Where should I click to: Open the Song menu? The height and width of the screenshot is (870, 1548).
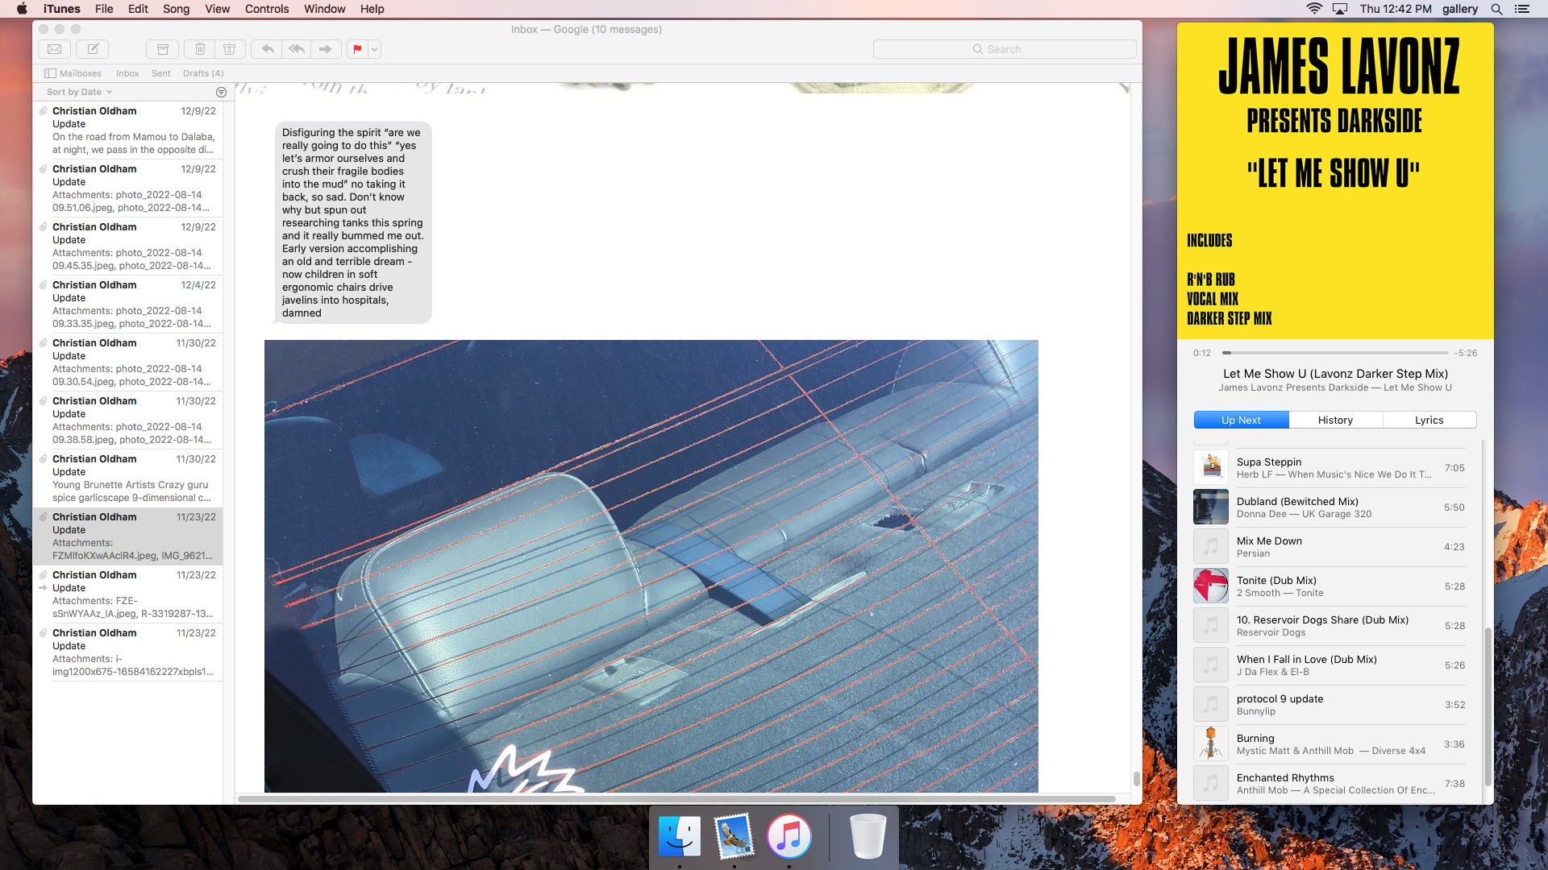pos(176,9)
